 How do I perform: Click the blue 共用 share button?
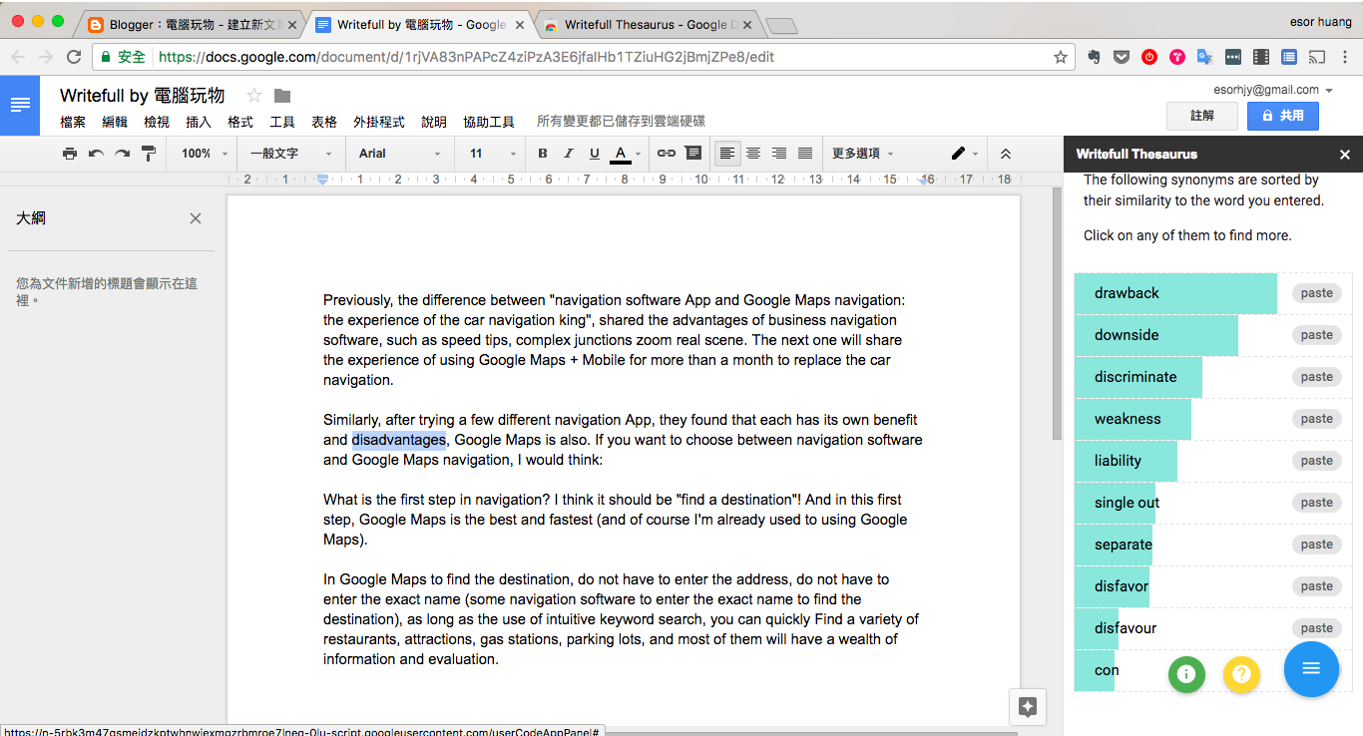pyautogui.click(x=1283, y=116)
